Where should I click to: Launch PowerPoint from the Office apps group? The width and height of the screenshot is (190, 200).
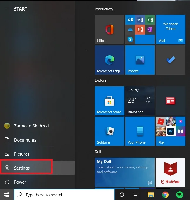(x=140, y=30)
